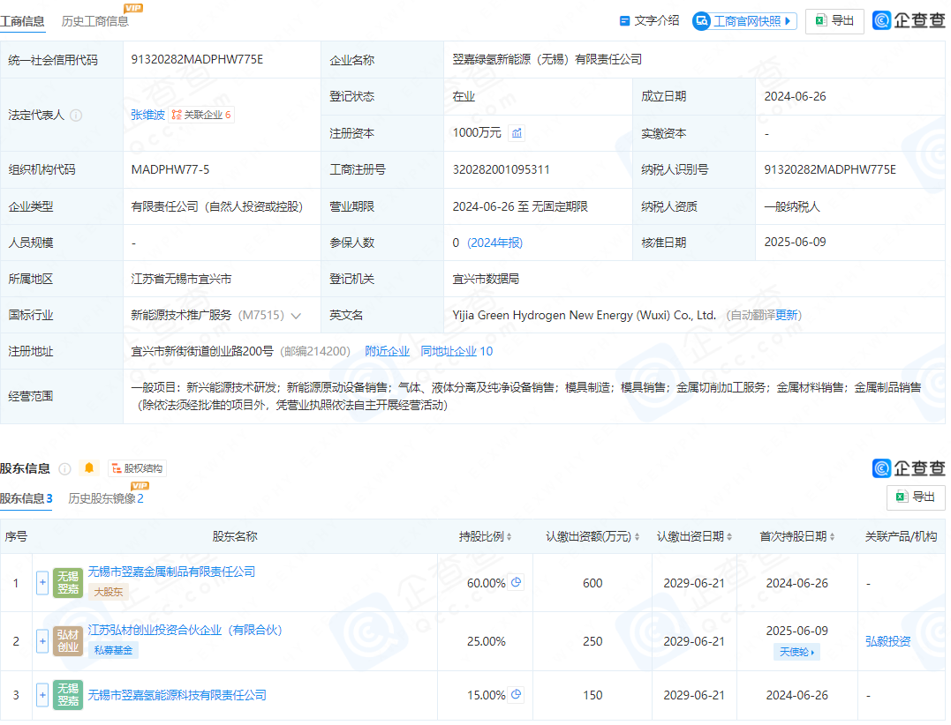Click credit code 91320282MADPHW775E in 统一社会信用代码 row

tap(197, 59)
